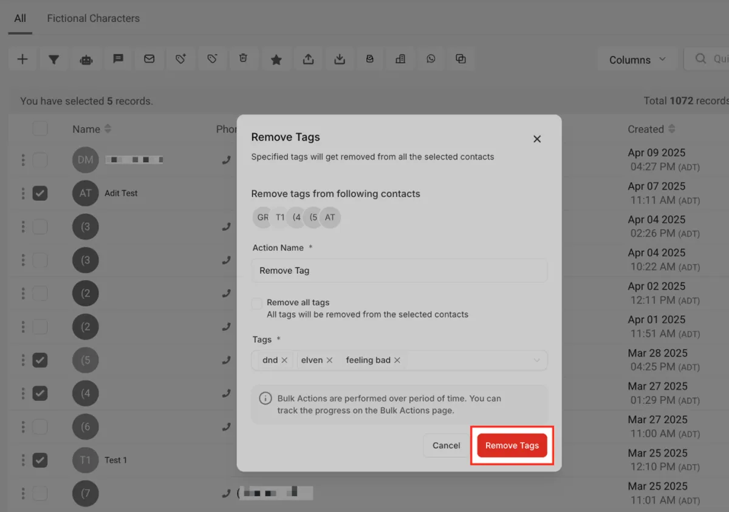
Task: Uncheck the Test 1 contact row
Action: click(x=39, y=460)
